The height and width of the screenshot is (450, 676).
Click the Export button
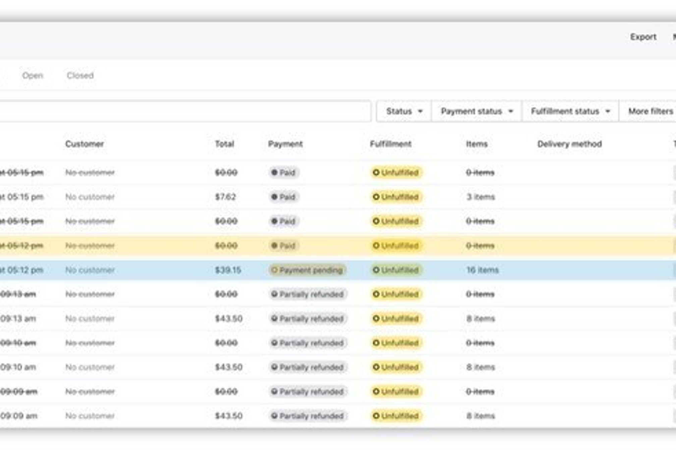click(x=643, y=37)
